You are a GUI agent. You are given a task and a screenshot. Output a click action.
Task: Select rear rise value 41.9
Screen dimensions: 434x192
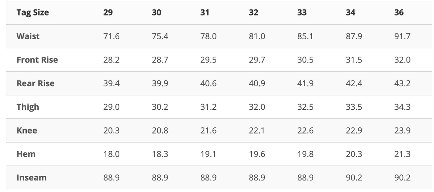point(305,83)
